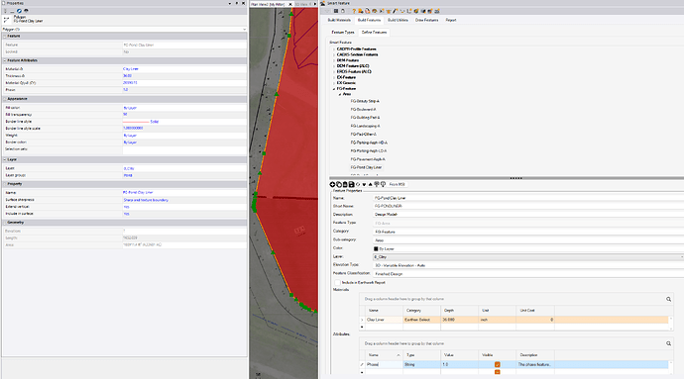Screen dimensions: 684x379
Task: Expand the EX-Feature tree node
Action: click(334, 77)
